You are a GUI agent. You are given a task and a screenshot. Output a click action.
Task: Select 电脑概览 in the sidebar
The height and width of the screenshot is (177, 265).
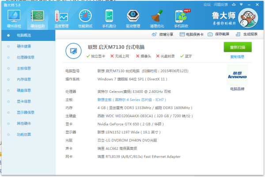pos(28,35)
